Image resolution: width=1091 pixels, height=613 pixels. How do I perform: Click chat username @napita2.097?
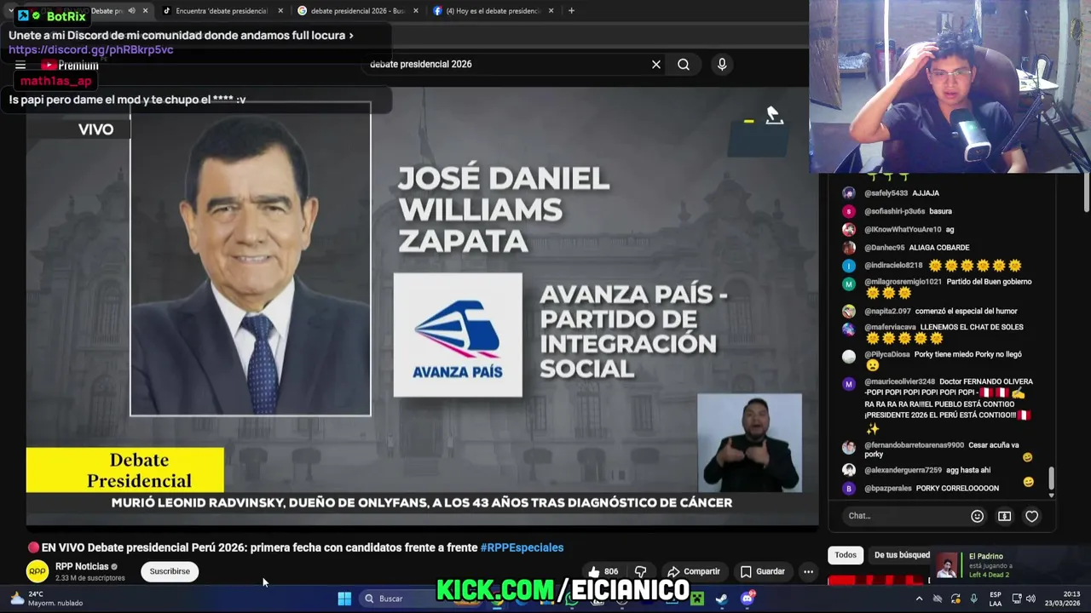(x=887, y=312)
